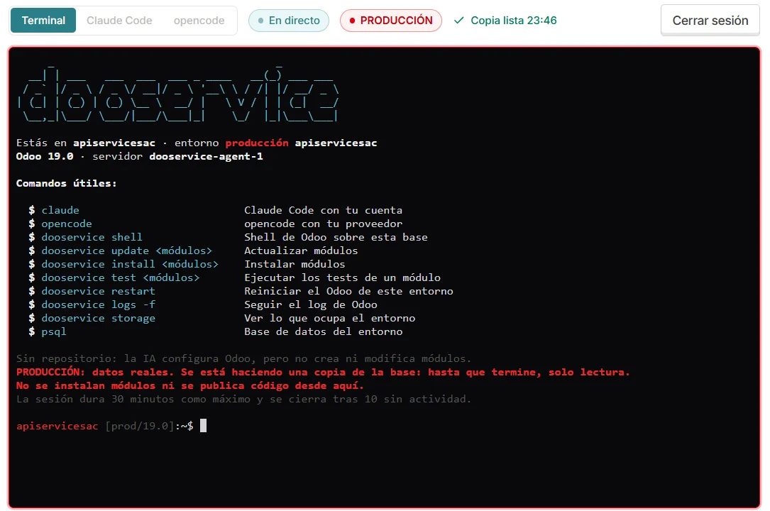Viewport: 770px width, 511px height.
Task: Click the 'dooservice test <módulos>' command
Action: pos(121,278)
